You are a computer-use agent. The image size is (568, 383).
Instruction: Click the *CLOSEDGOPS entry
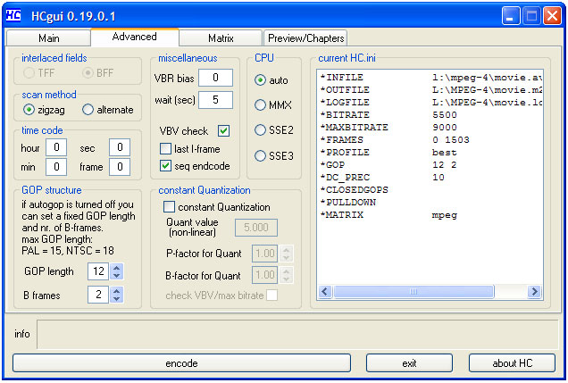pos(354,189)
